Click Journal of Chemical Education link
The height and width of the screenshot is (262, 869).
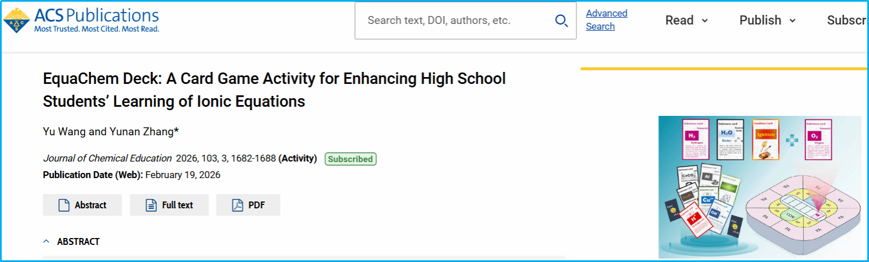point(107,158)
